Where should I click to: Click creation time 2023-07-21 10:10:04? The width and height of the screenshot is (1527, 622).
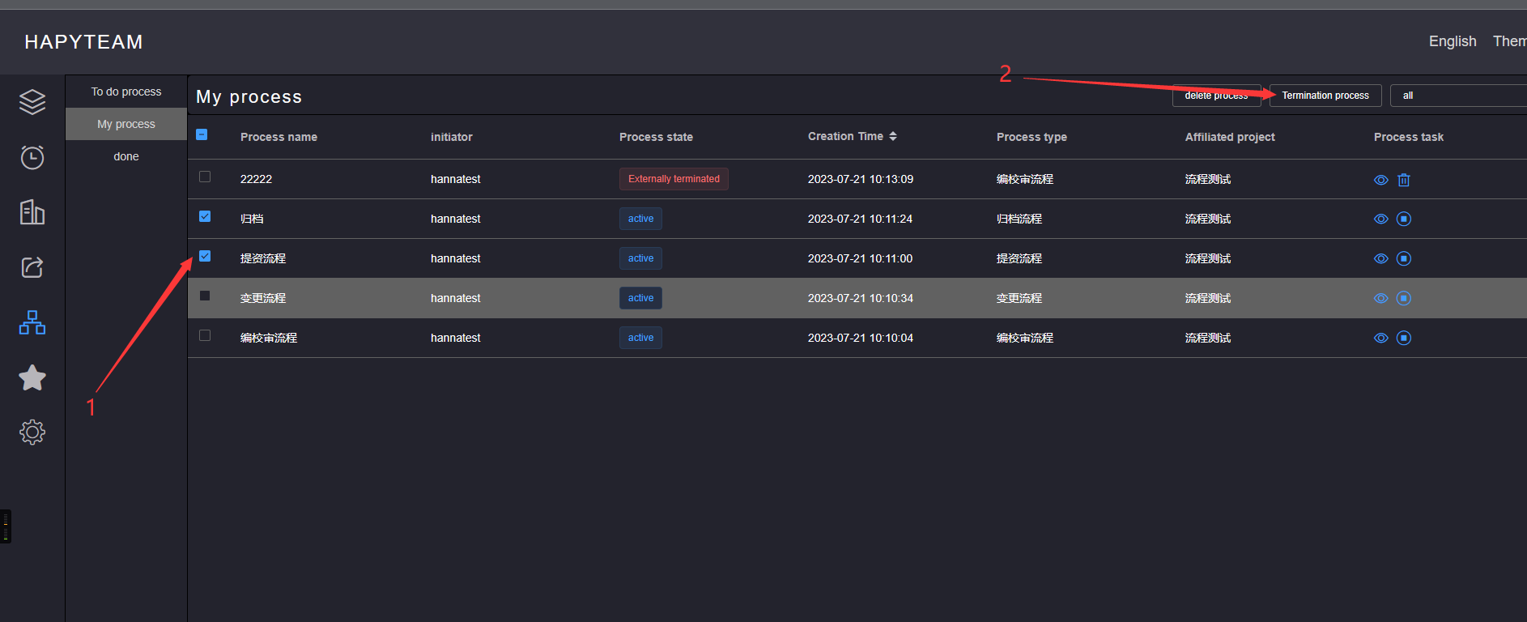(x=861, y=338)
